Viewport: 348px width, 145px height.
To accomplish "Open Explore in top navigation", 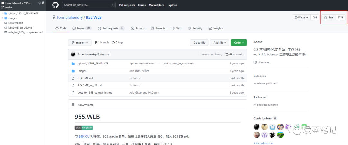I will (172, 5).
